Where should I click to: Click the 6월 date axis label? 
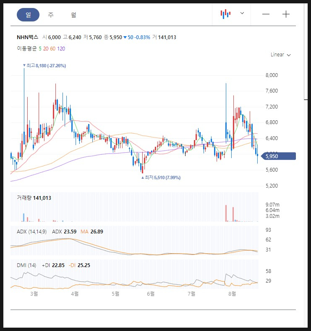tap(151, 294)
